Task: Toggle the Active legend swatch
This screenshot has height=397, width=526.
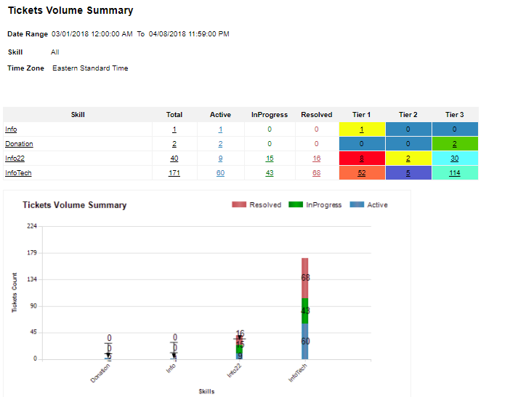Action: 356,205
